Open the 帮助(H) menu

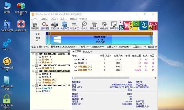(x=83, y=19)
